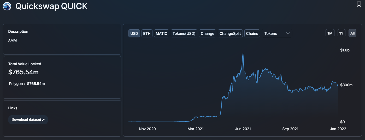Screen dimensions: 365x140
Task: Click the Jan 2022 axis label
Action: click(338, 129)
